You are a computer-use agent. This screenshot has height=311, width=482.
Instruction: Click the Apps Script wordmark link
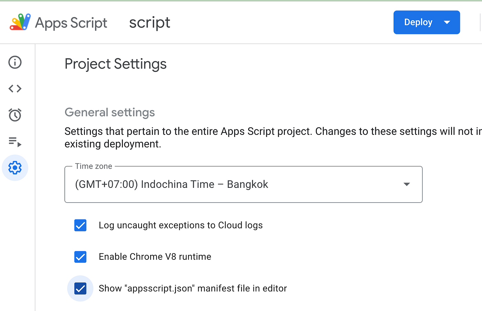71,23
